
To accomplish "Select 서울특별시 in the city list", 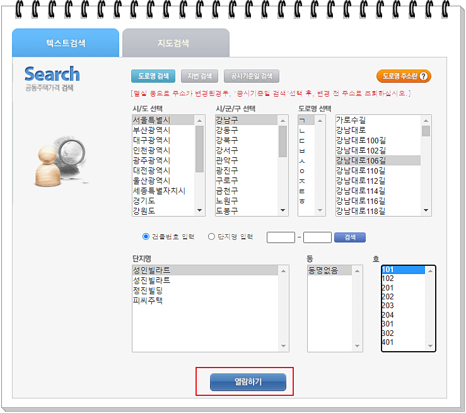I will pos(163,120).
